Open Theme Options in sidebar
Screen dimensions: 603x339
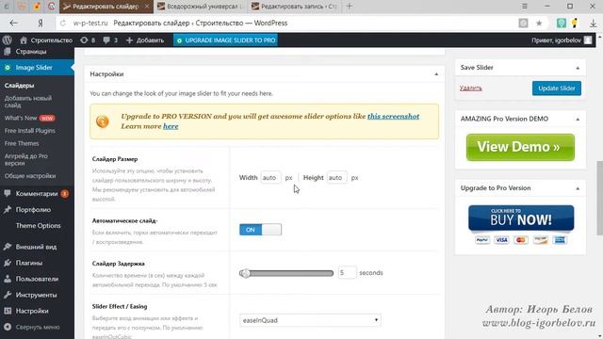(38, 226)
